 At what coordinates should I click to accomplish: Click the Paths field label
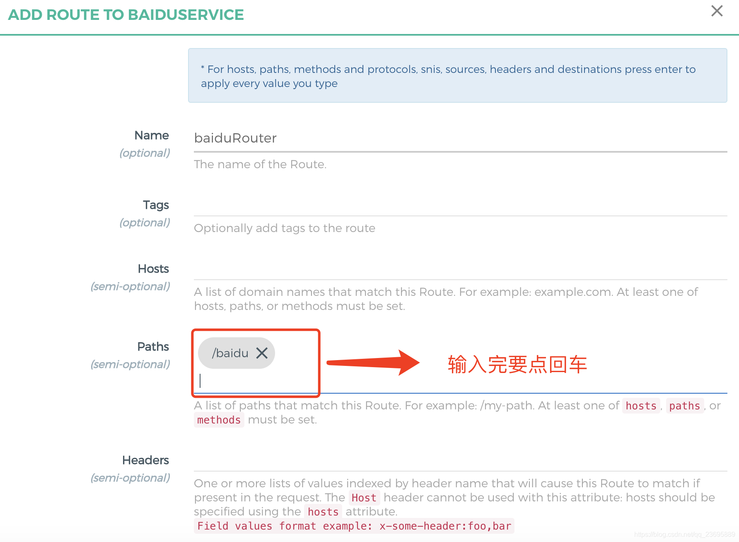click(153, 347)
